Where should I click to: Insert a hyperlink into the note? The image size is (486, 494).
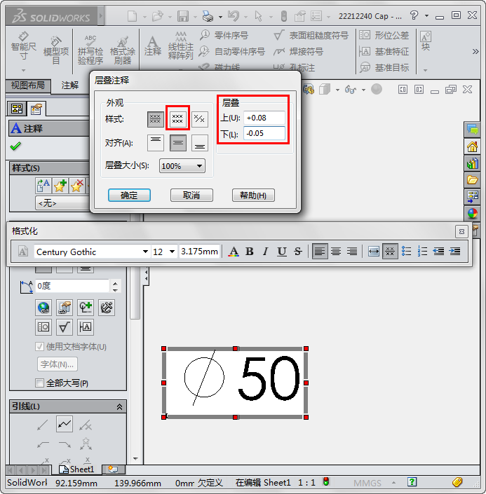click(x=43, y=307)
